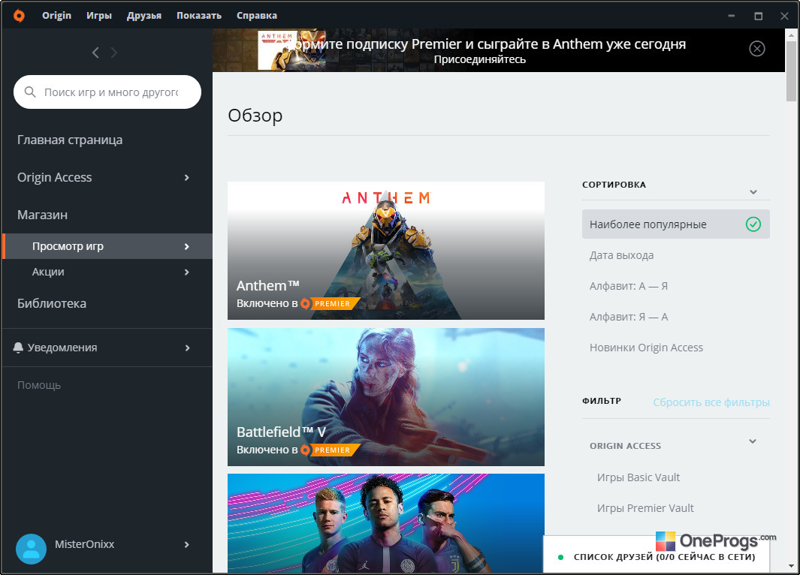Image resolution: width=800 pixels, height=575 pixels.
Task: Click the search magnifier icon
Action: point(30,92)
